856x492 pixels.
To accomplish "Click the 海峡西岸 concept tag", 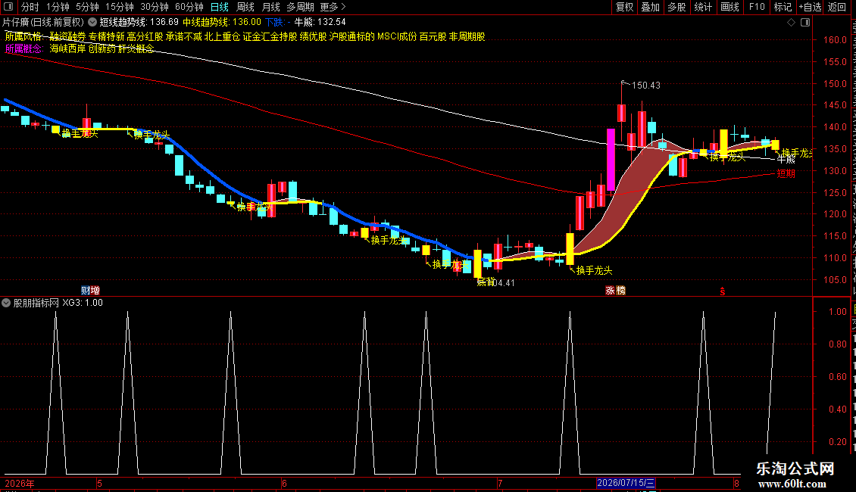I will [x=67, y=48].
